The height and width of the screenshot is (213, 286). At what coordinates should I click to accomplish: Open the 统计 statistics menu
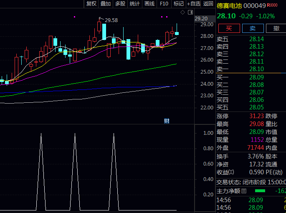[134, 4]
